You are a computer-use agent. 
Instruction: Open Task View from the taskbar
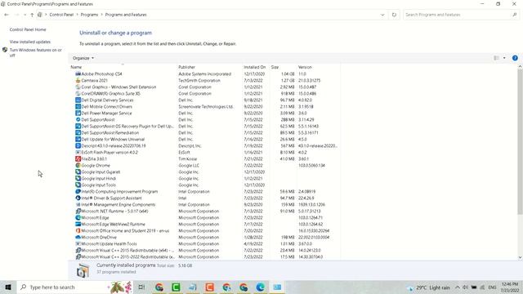pos(141,287)
